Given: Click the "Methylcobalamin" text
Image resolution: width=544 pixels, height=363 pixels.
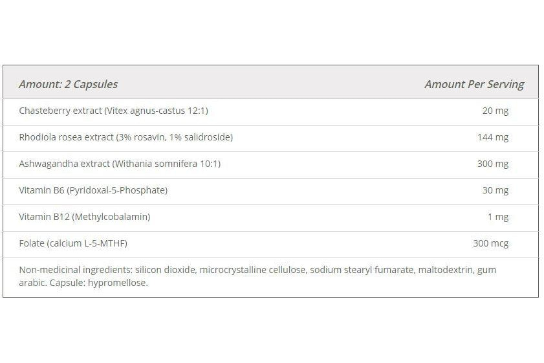Looking at the screenshot, I should click(111, 217).
